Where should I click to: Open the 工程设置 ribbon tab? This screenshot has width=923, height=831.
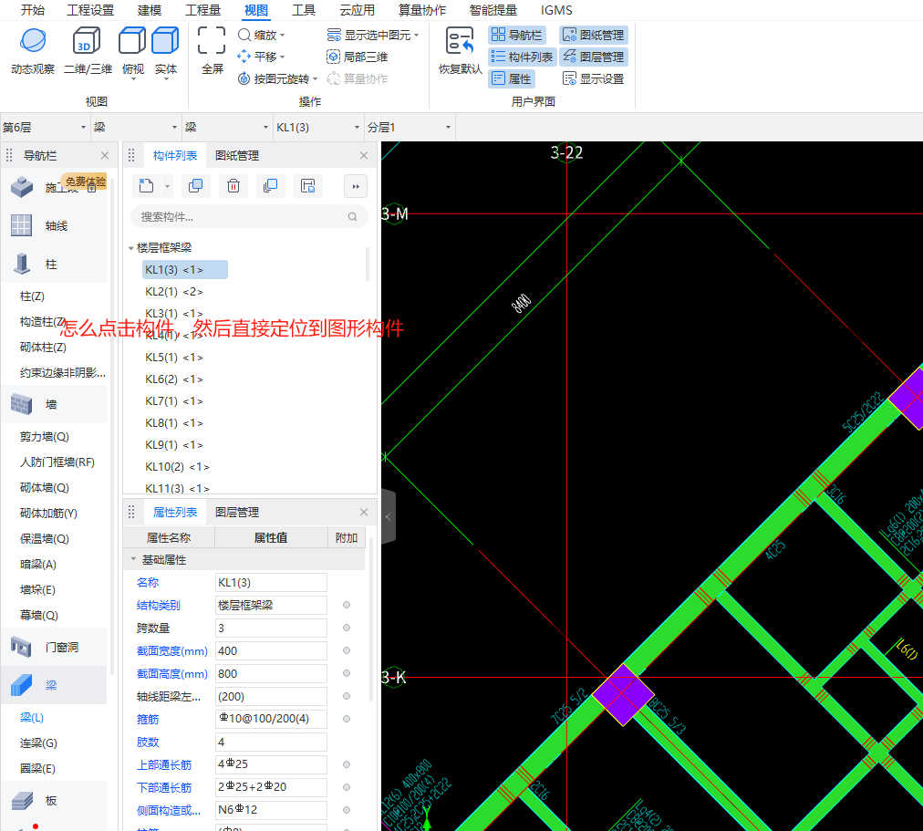pyautogui.click(x=90, y=10)
